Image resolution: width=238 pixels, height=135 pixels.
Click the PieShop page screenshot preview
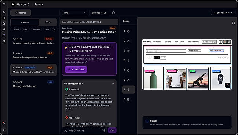tap(187, 64)
